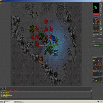Open the blue backpack inside Backpack
The width and height of the screenshot is (103, 103).
[x=100, y=64]
